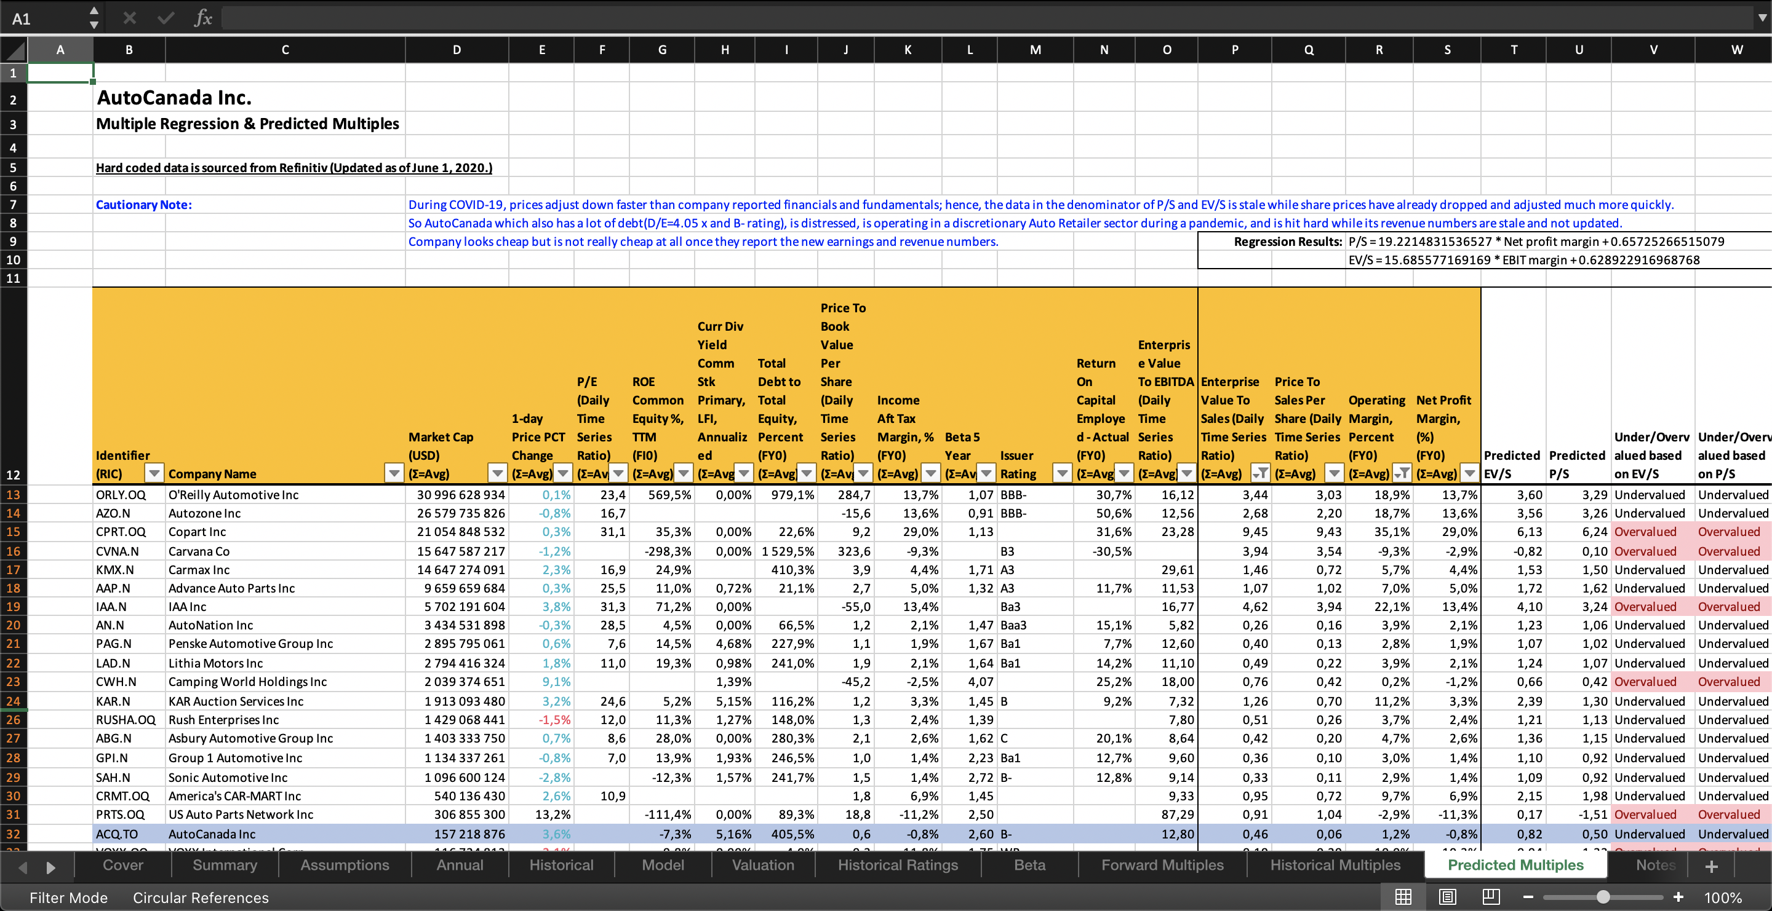Viewport: 1772px width, 911px height.
Task: Click the Cautionary Note label
Action: click(x=144, y=205)
